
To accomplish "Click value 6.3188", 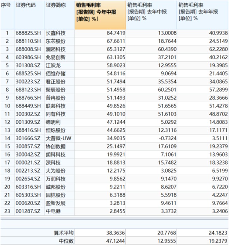I will [117, 195].
